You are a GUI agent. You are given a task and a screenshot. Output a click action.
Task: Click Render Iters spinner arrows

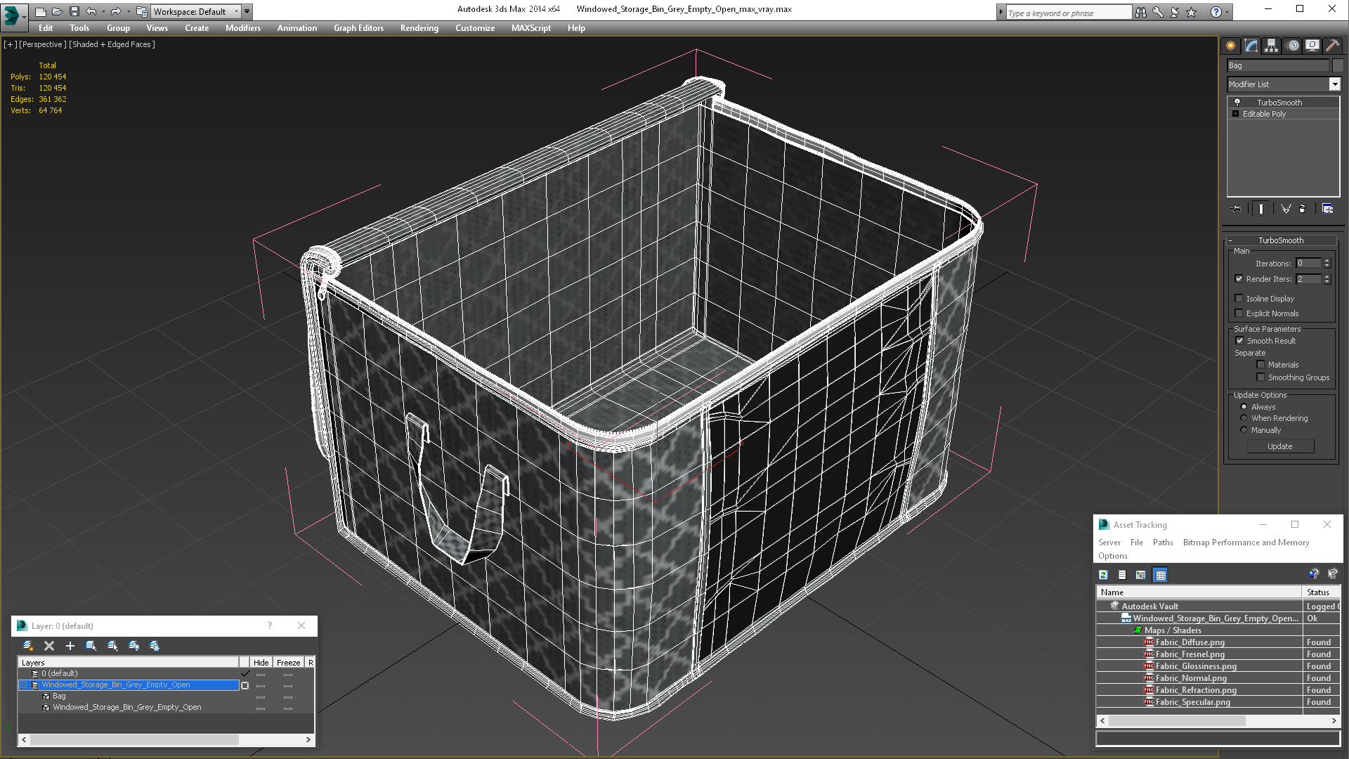pos(1327,279)
